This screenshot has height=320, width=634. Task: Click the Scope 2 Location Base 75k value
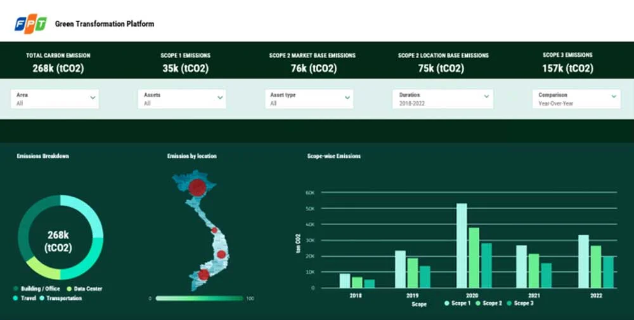click(x=441, y=68)
